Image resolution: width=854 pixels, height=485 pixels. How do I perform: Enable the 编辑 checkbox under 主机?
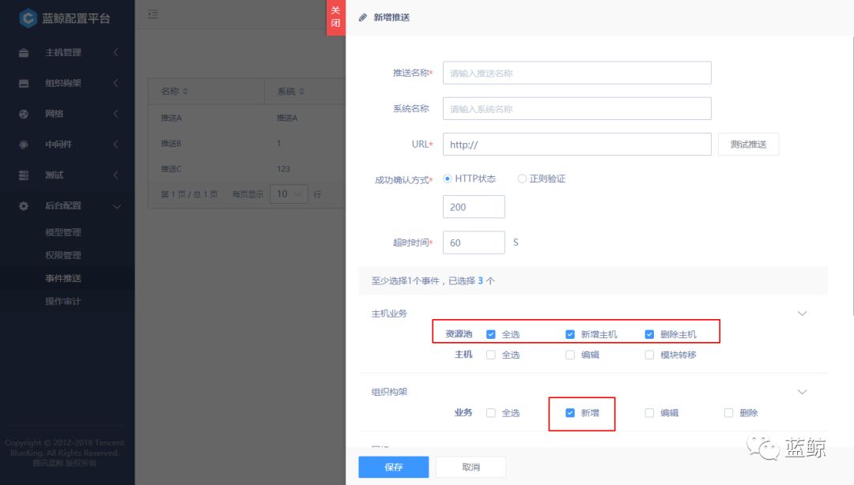point(570,355)
